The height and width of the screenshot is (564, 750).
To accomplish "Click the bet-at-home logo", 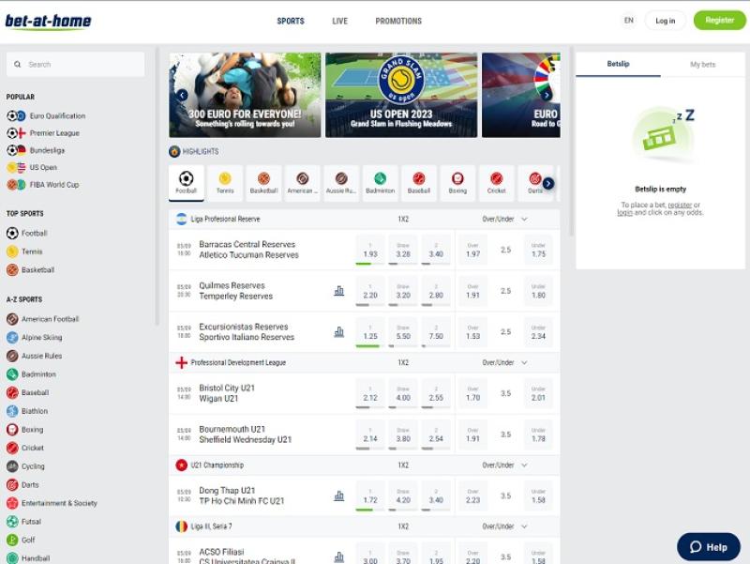I will click(48, 21).
